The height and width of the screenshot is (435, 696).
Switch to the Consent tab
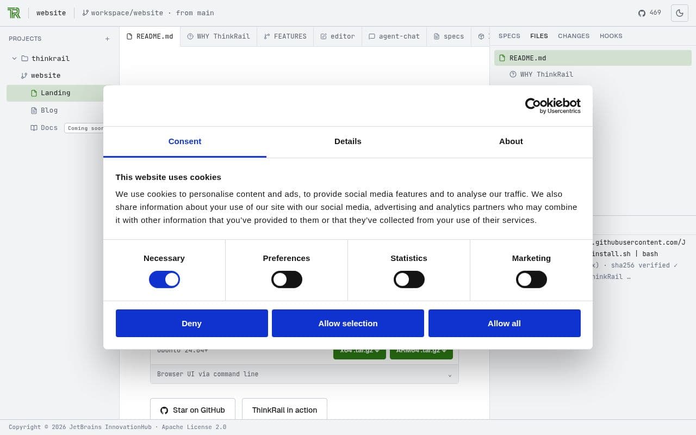(185, 141)
